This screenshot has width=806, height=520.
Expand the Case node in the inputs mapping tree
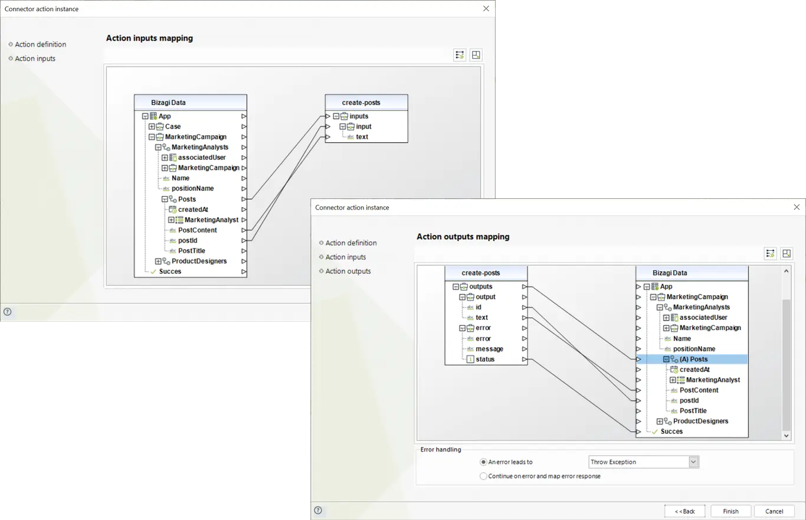[x=152, y=126]
